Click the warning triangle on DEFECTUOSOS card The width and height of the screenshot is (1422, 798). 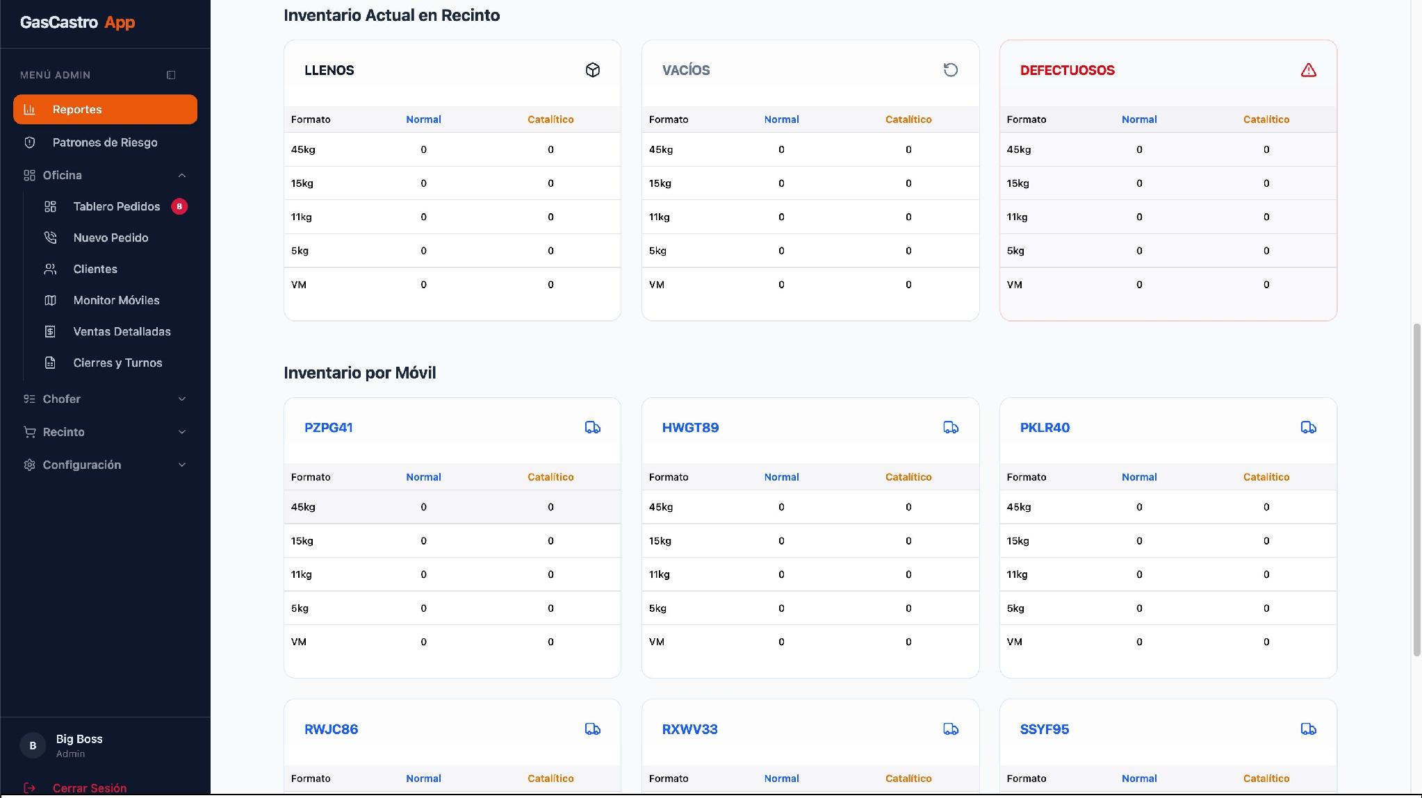(1309, 70)
